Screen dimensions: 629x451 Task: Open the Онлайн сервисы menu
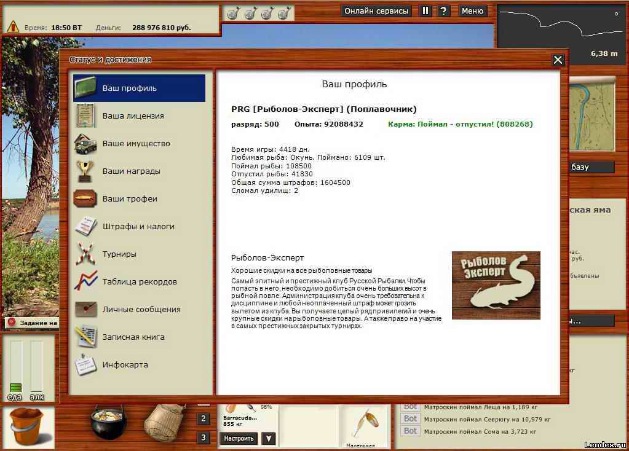tap(376, 11)
